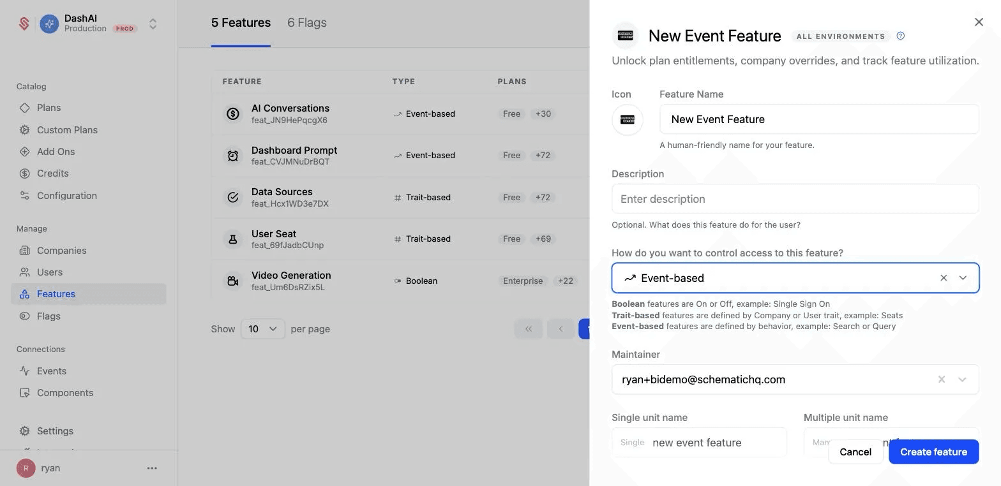This screenshot has height=486, width=1001.
Task: Click the Create feature button
Action: (x=933, y=452)
